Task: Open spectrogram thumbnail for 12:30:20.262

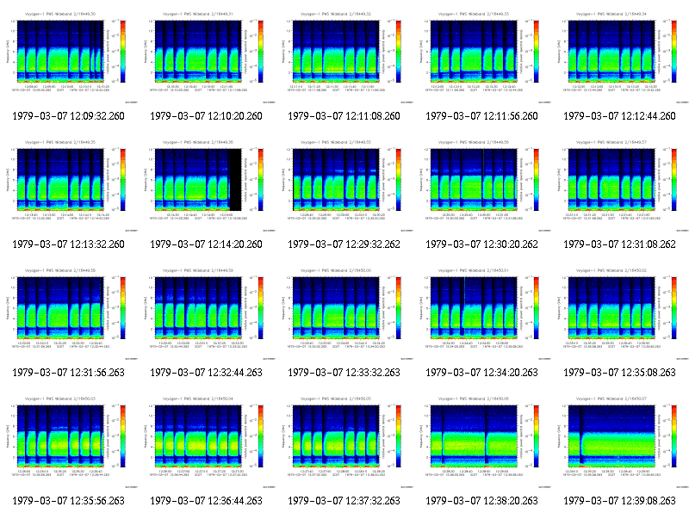Action: pyautogui.click(x=482, y=185)
